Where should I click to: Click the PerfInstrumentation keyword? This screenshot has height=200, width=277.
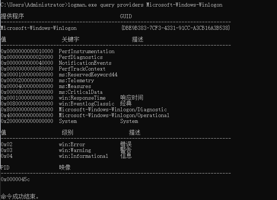point(87,51)
